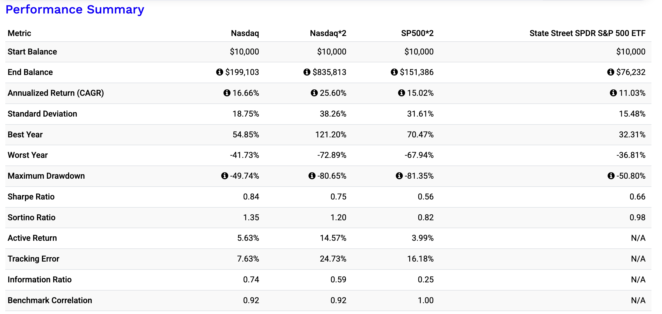The image size is (662, 314).
Task: Click info icon next to Nasdaq CAGR 16.66%
Action: (x=227, y=93)
